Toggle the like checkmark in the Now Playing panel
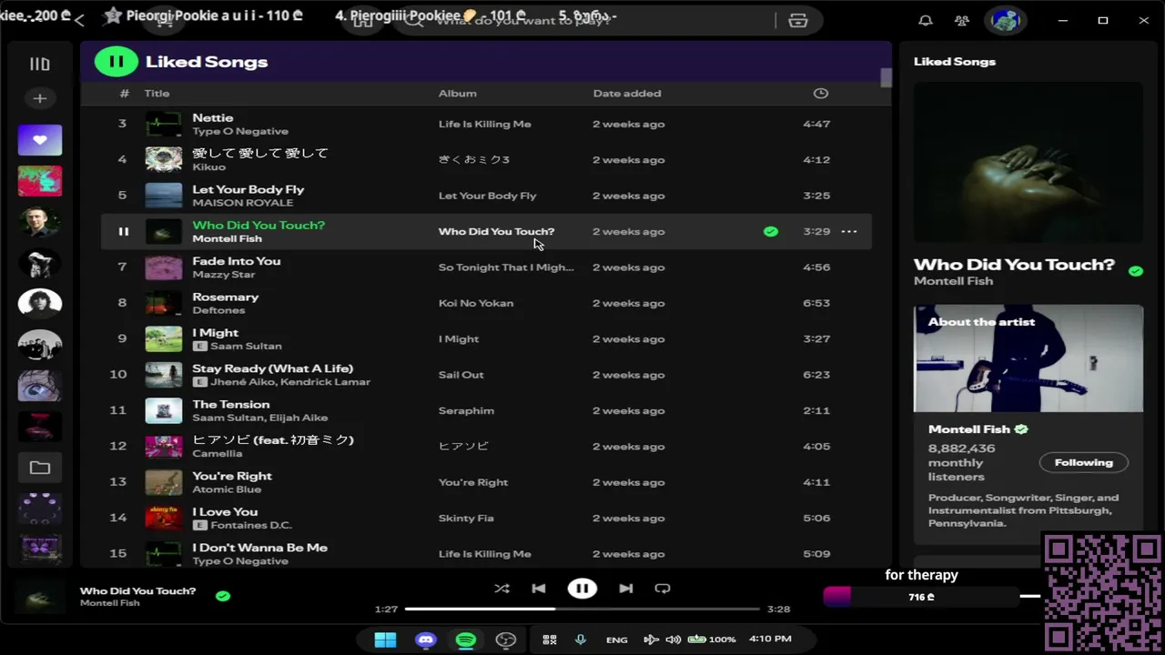1165x655 pixels. pyautogui.click(x=1136, y=270)
